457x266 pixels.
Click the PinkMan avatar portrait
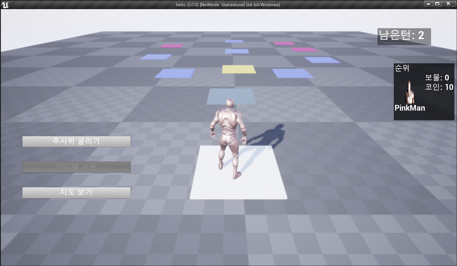point(410,92)
